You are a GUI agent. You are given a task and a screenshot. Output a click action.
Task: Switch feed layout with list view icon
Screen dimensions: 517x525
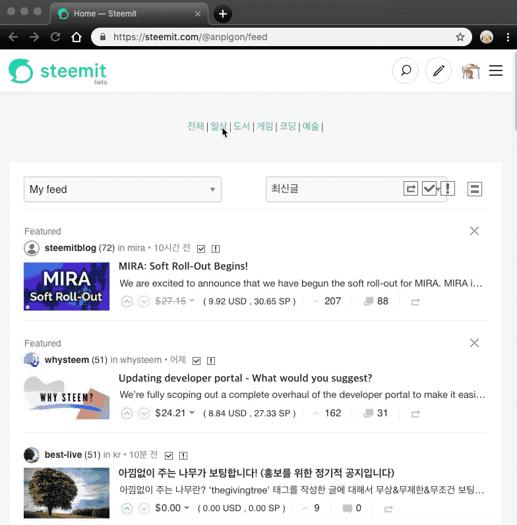pyautogui.click(x=474, y=189)
